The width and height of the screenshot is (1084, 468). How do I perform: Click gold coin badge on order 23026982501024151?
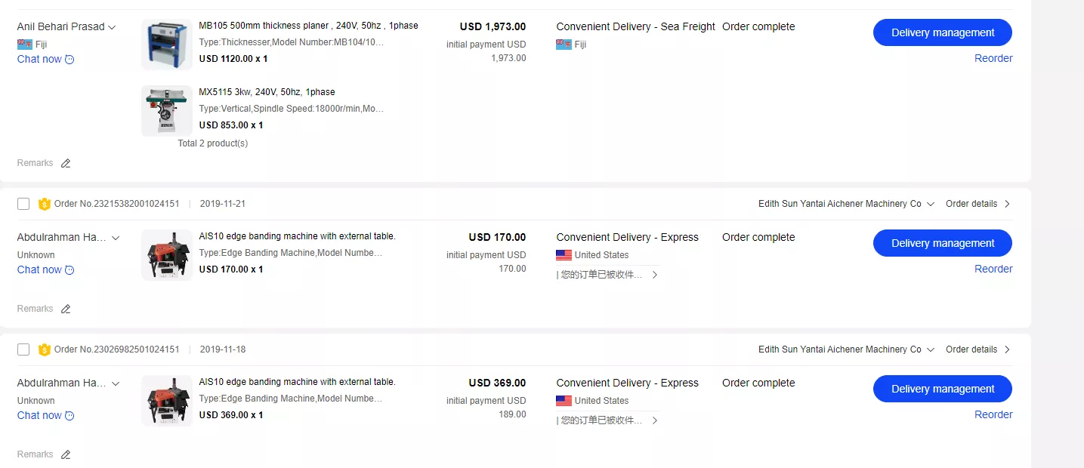[x=45, y=349]
